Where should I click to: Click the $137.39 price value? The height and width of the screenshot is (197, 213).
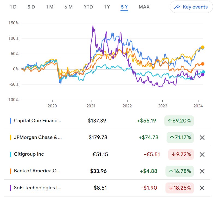[97, 121]
